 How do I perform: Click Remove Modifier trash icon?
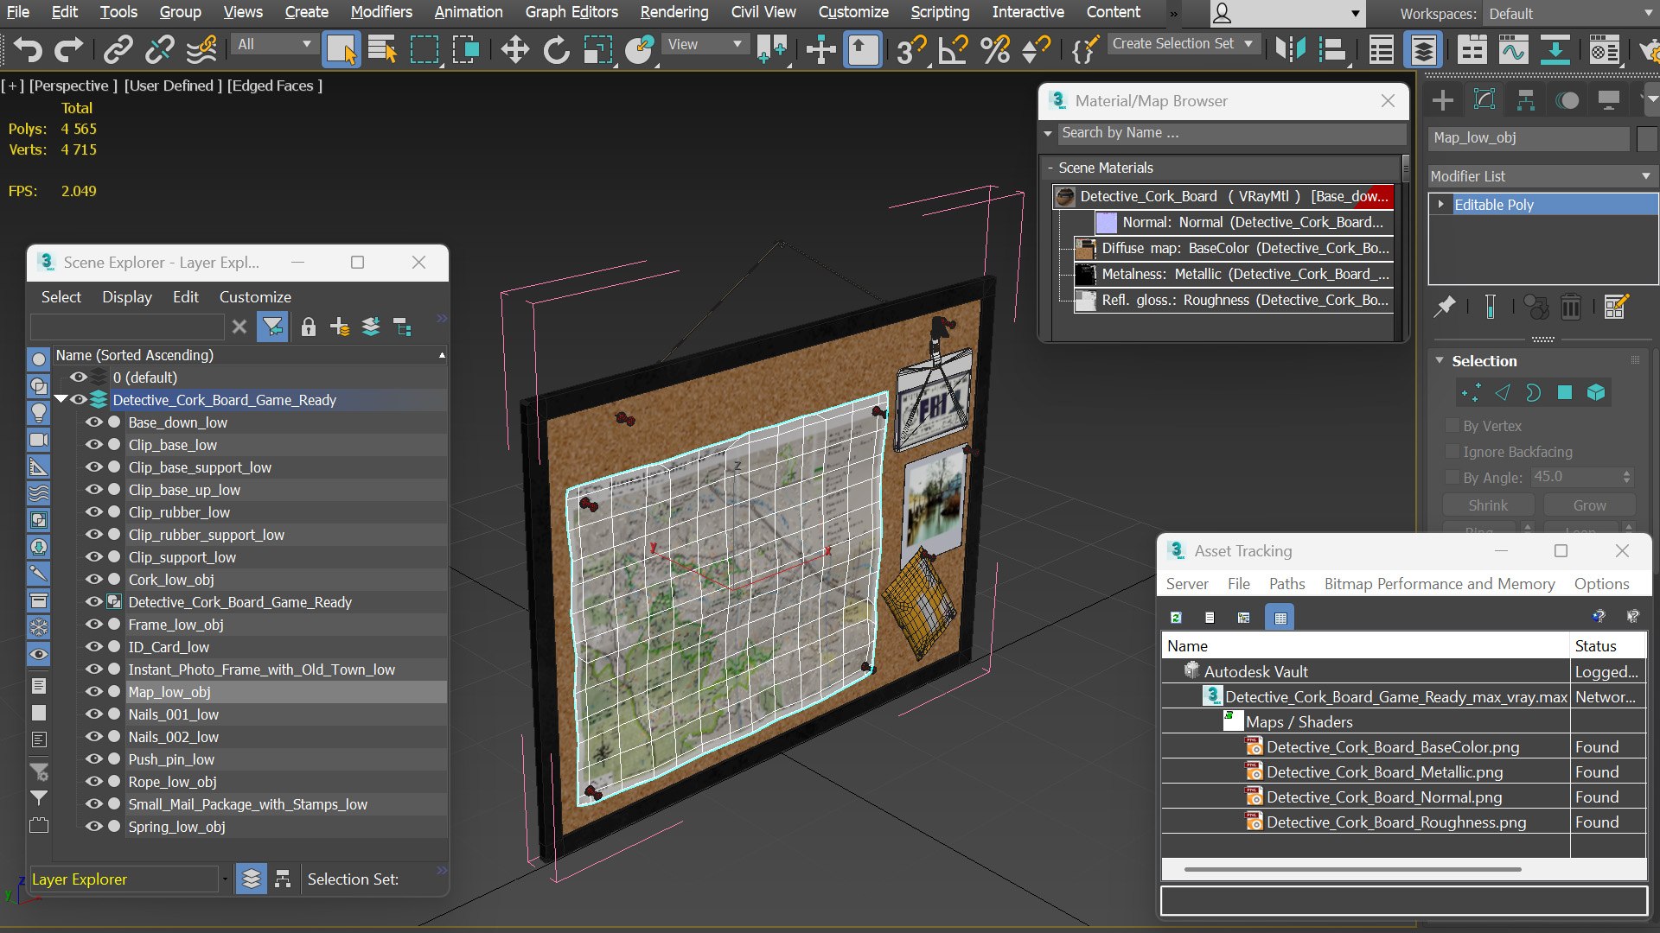click(1571, 306)
